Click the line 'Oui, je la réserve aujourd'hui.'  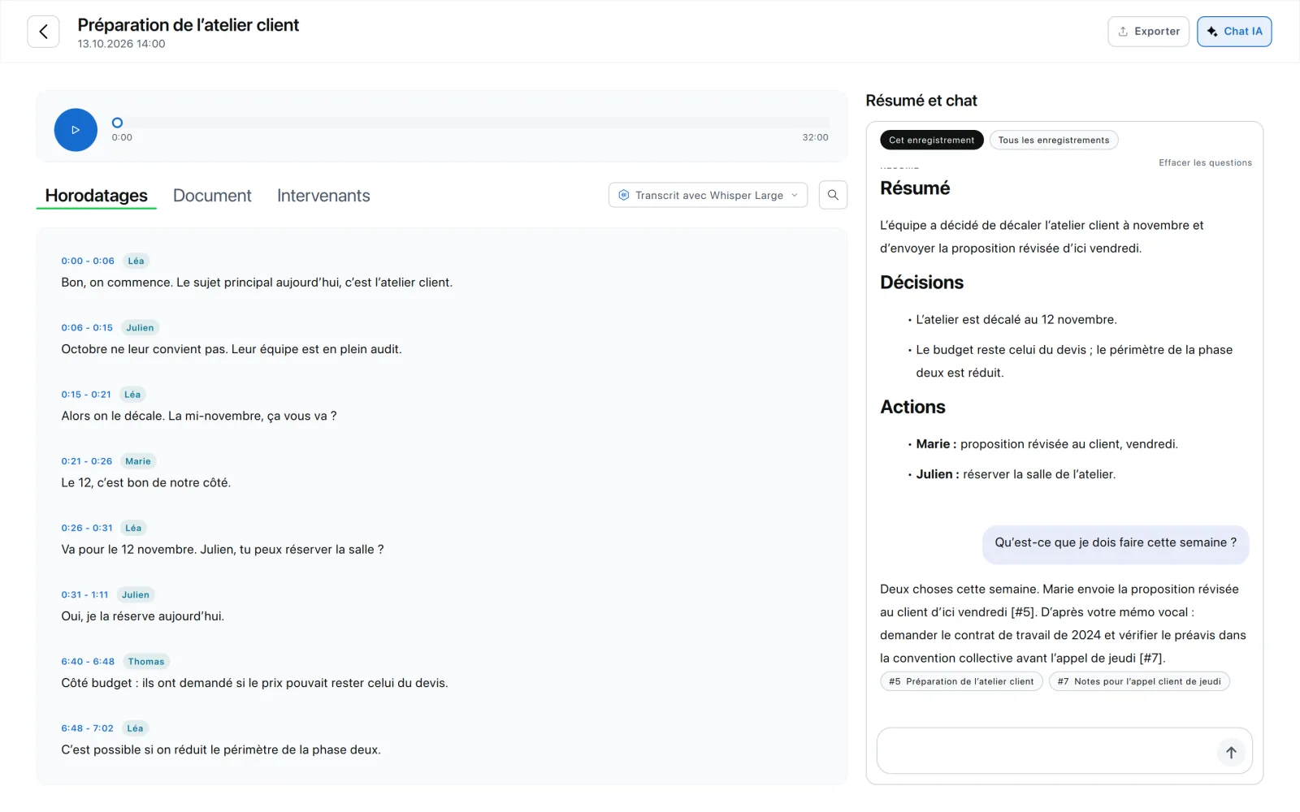143,616
